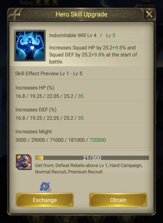
Task: Click the Obtain button
Action: [x=118, y=200]
